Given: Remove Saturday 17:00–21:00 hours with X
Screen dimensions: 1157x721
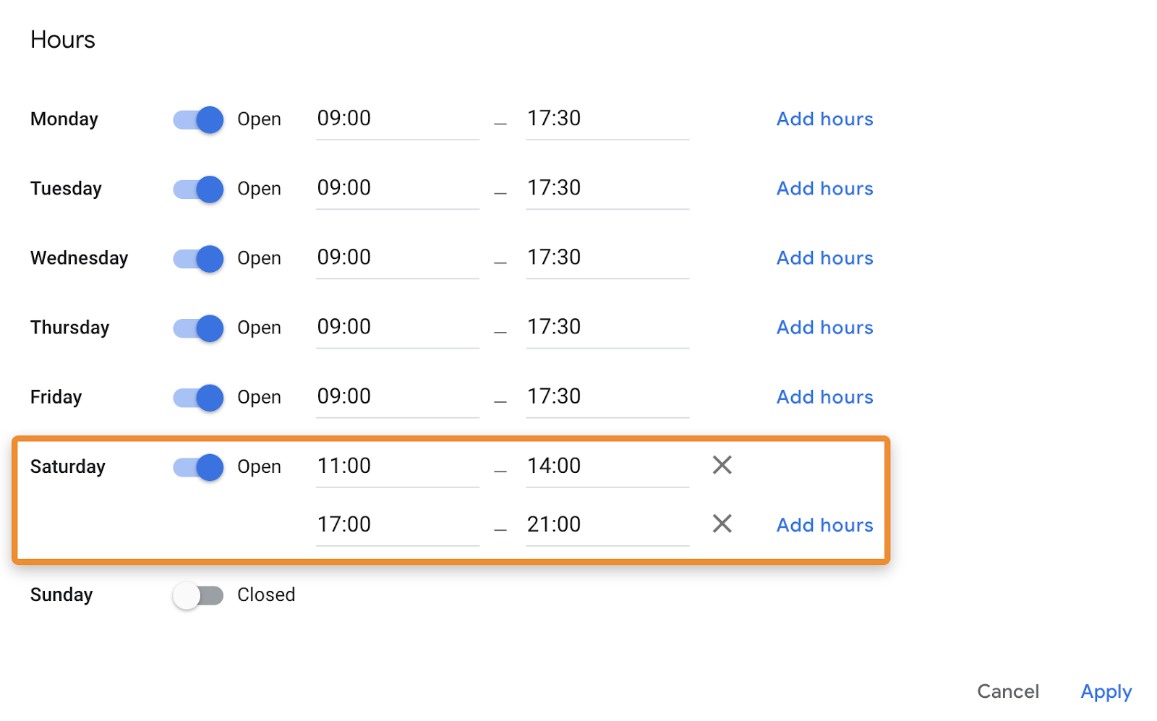Looking at the screenshot, I should (722, 524).
